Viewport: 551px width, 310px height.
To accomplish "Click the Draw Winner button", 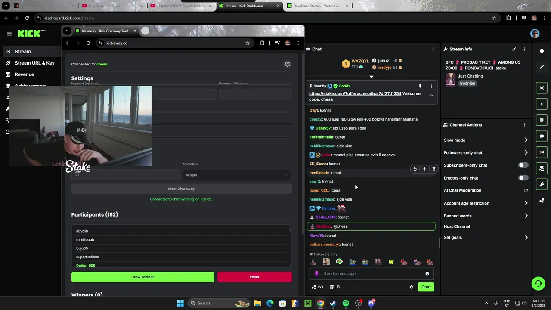I will 142,277.
